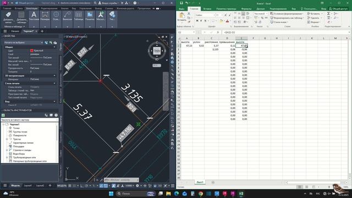This screenshot has height=198, width=352.
Task: Click the green table icon in Toolspace header
Action: point(3,115)
